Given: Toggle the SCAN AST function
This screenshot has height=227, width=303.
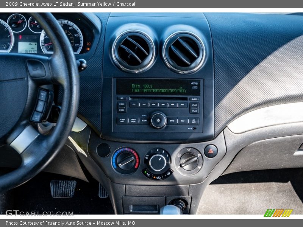Looking at the screenshot, I should point(122,120).
